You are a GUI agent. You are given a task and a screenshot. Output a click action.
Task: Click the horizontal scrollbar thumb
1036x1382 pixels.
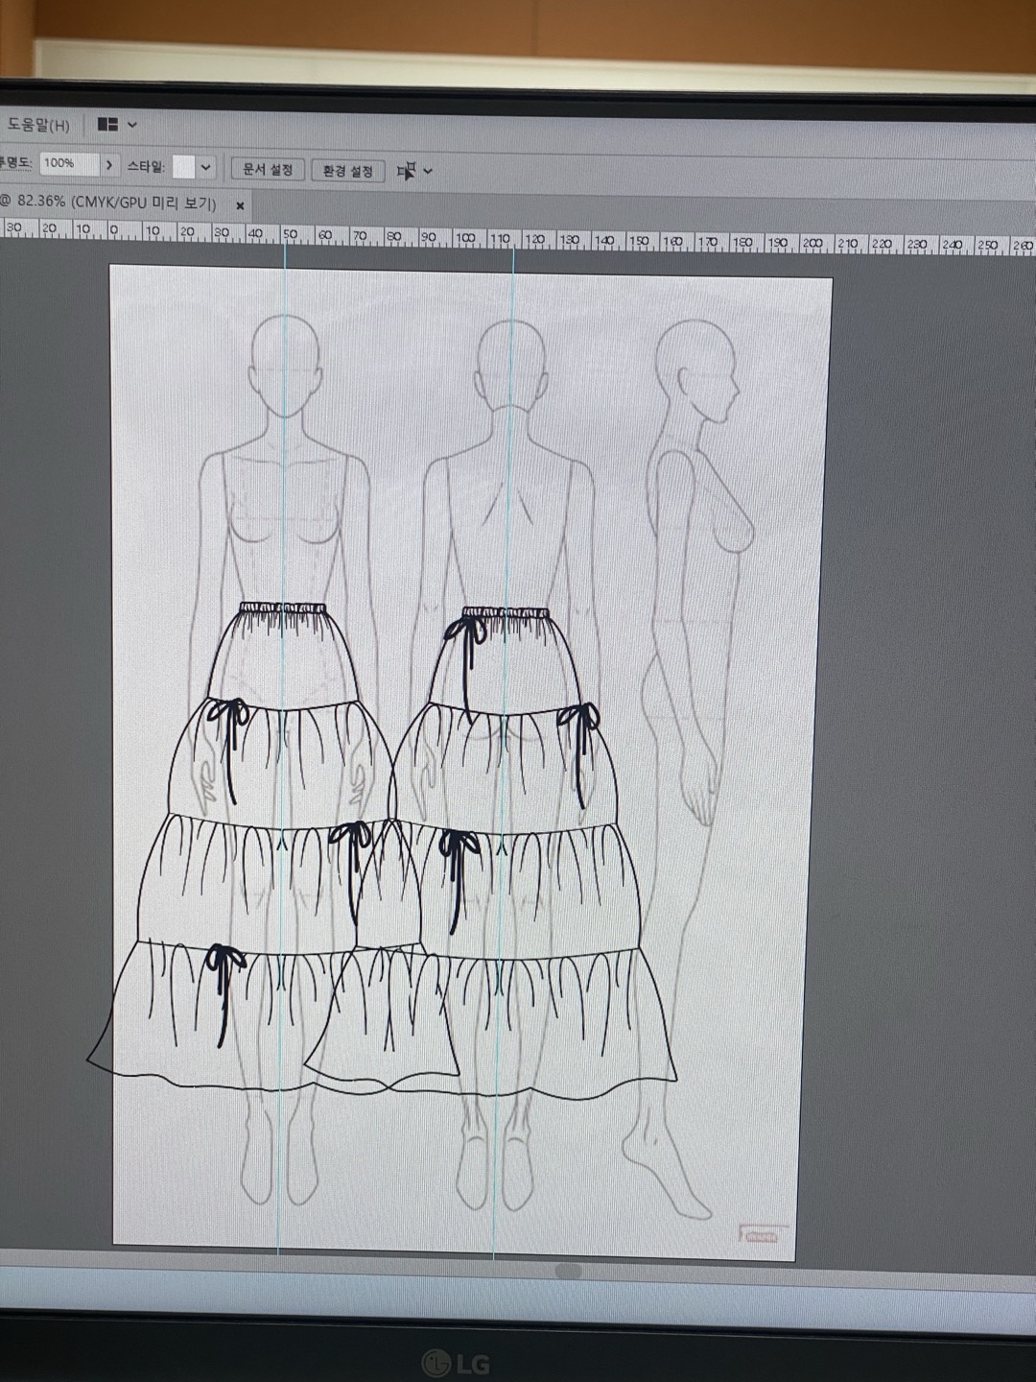pyautogui.click(x=568, y=1271)
